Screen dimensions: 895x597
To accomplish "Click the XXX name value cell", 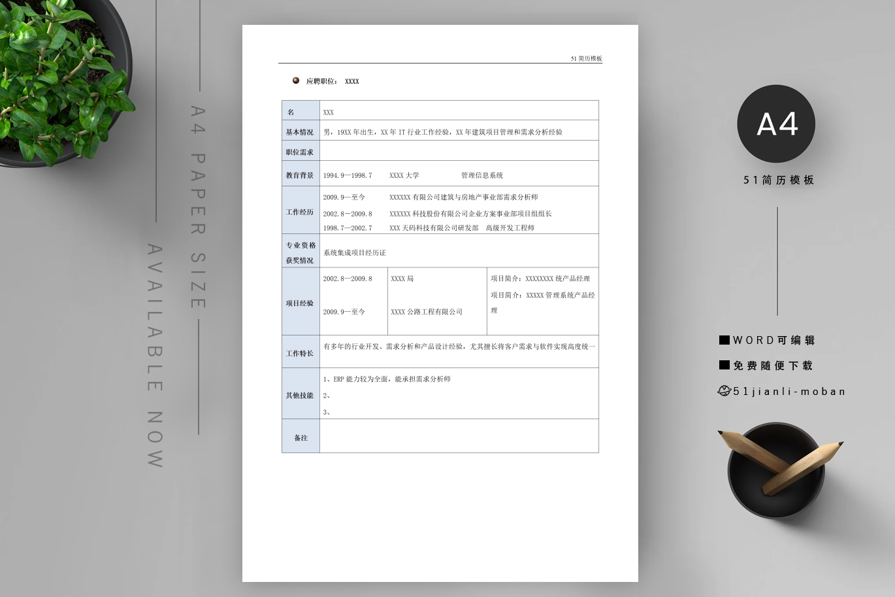I will coord(459,111).
